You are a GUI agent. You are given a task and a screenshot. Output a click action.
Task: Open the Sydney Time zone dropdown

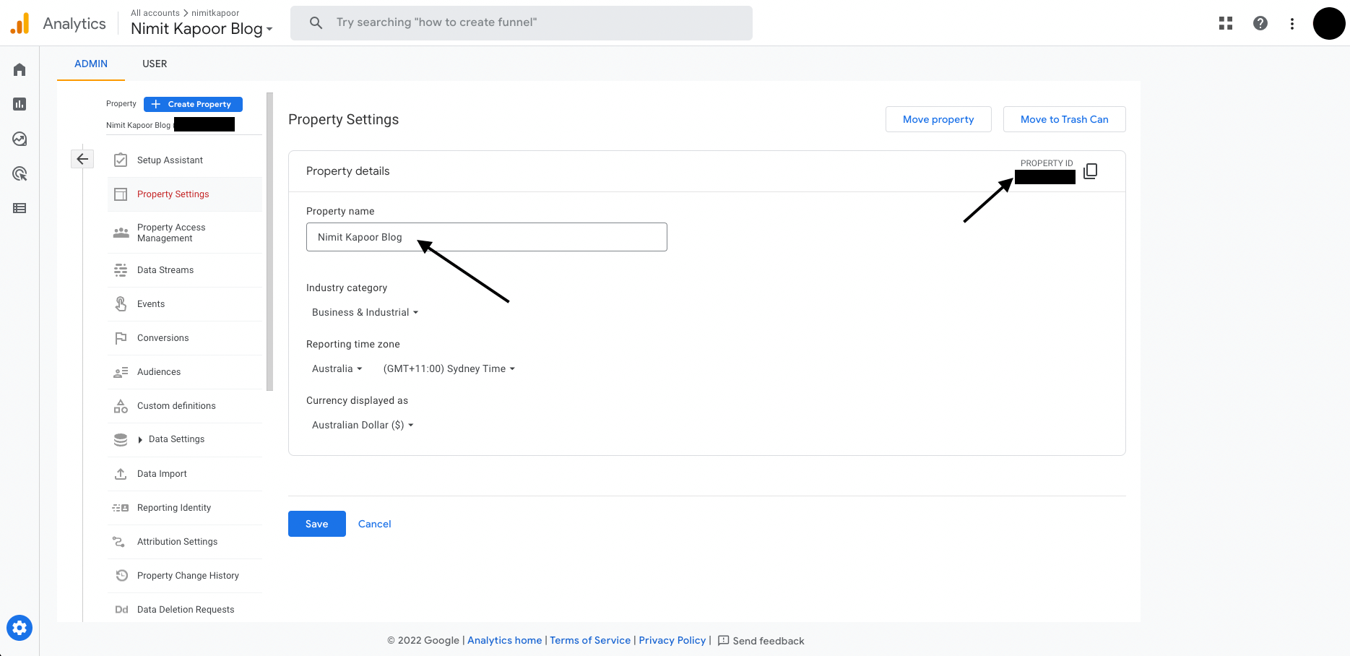(449, 368)
